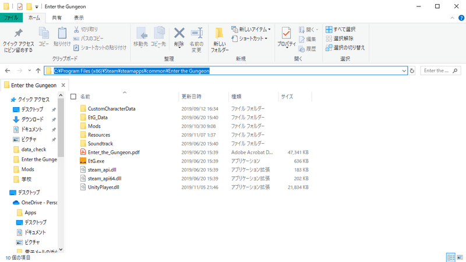Click Paste shortcut (ショートカットの貼り付け)
The height and width of the screenshot is (262, 466).
(100, 48)
